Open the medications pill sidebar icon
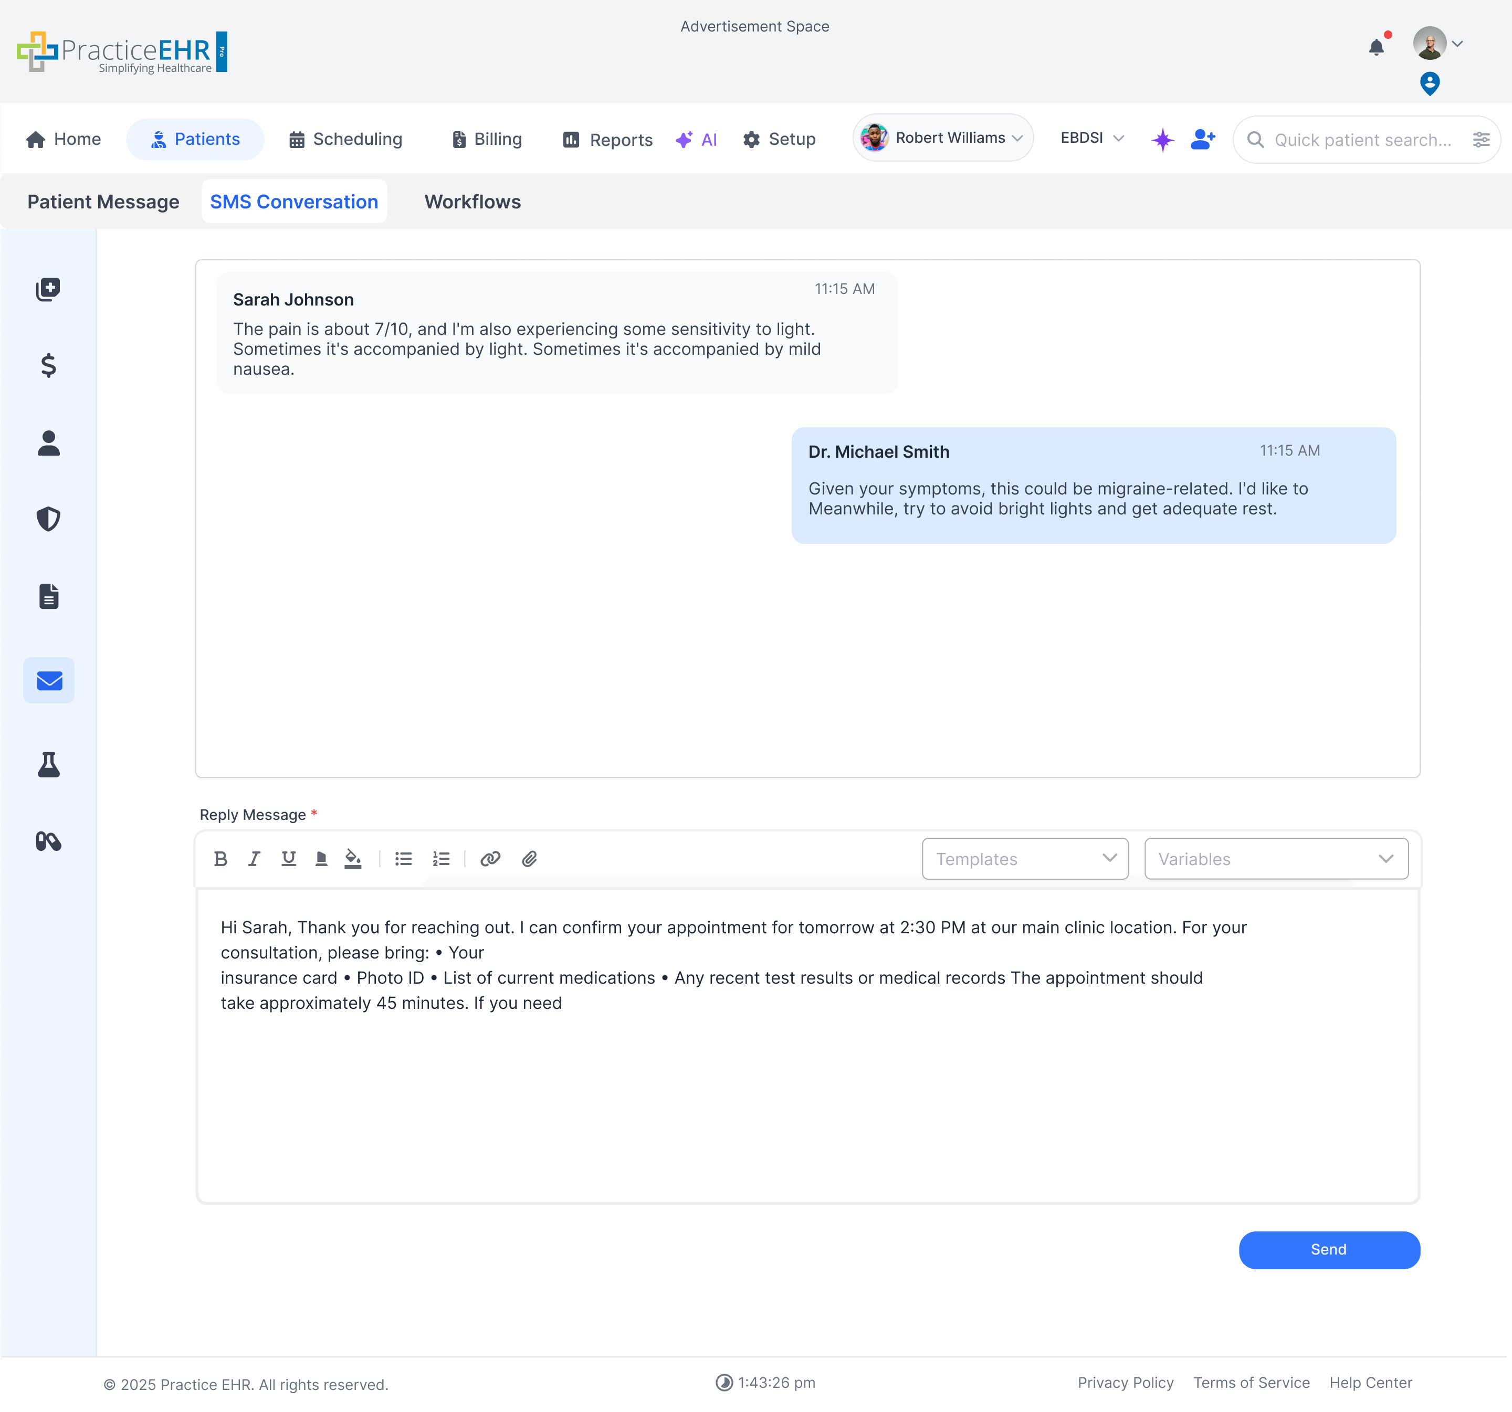1512x1412 pixels. point(49,841)
